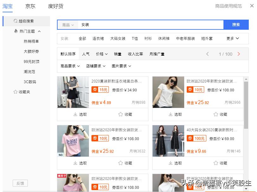The height and width of the screenshot is (192, 257).
Task: Click the blue 搜索 button
Action: 236,25
